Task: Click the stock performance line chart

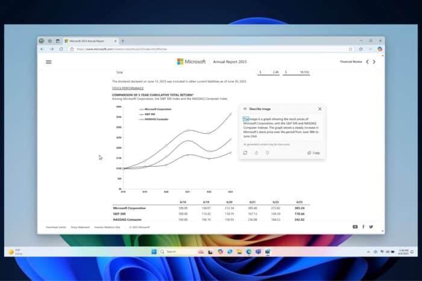Action: point(175,149)
